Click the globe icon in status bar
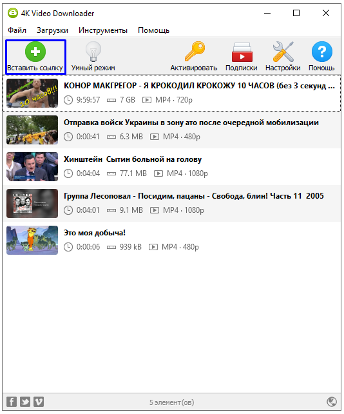 click(x=332, y=402)
